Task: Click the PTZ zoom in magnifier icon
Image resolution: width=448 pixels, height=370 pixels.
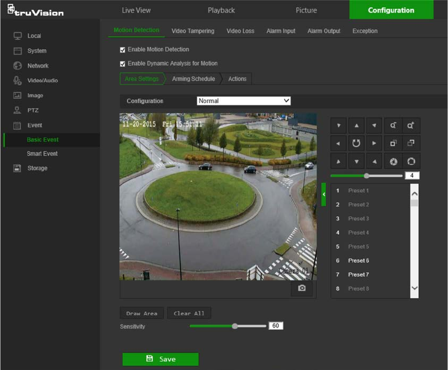Action: point(410,126)
